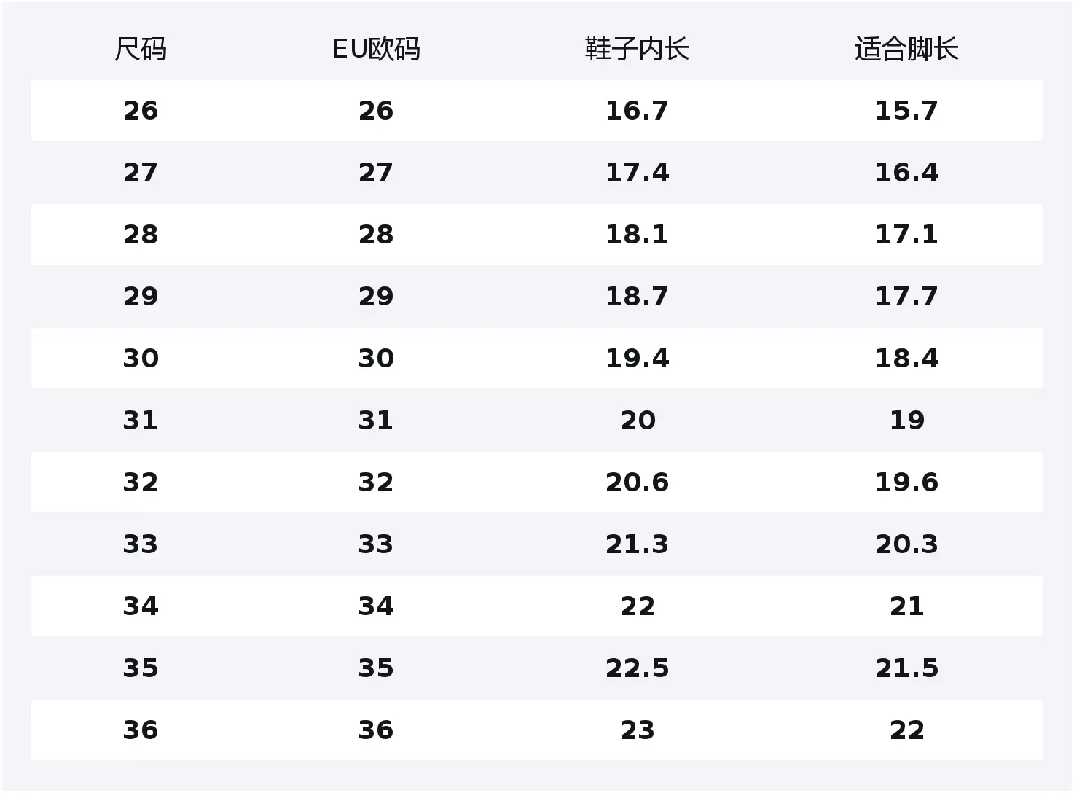Click foot length value 20.3

click(906, 544)
